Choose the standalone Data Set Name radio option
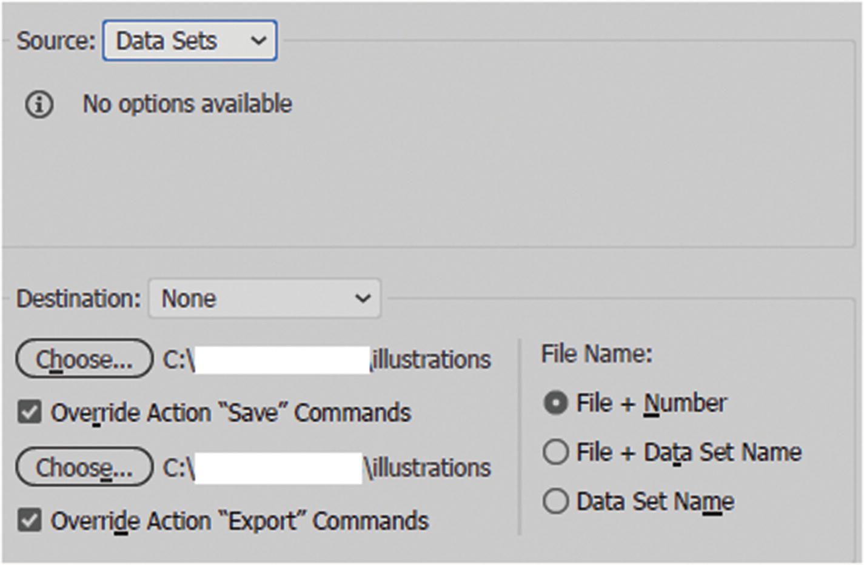This screenshot has height=565, width=864. 556,501
